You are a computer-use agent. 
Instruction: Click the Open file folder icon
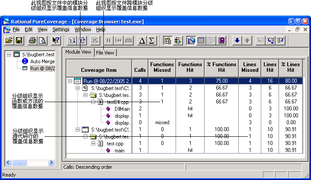[9, 41]
